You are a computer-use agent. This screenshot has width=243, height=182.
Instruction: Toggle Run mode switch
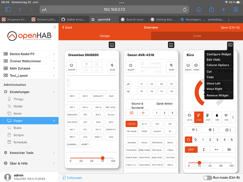(x=208, y=178)
